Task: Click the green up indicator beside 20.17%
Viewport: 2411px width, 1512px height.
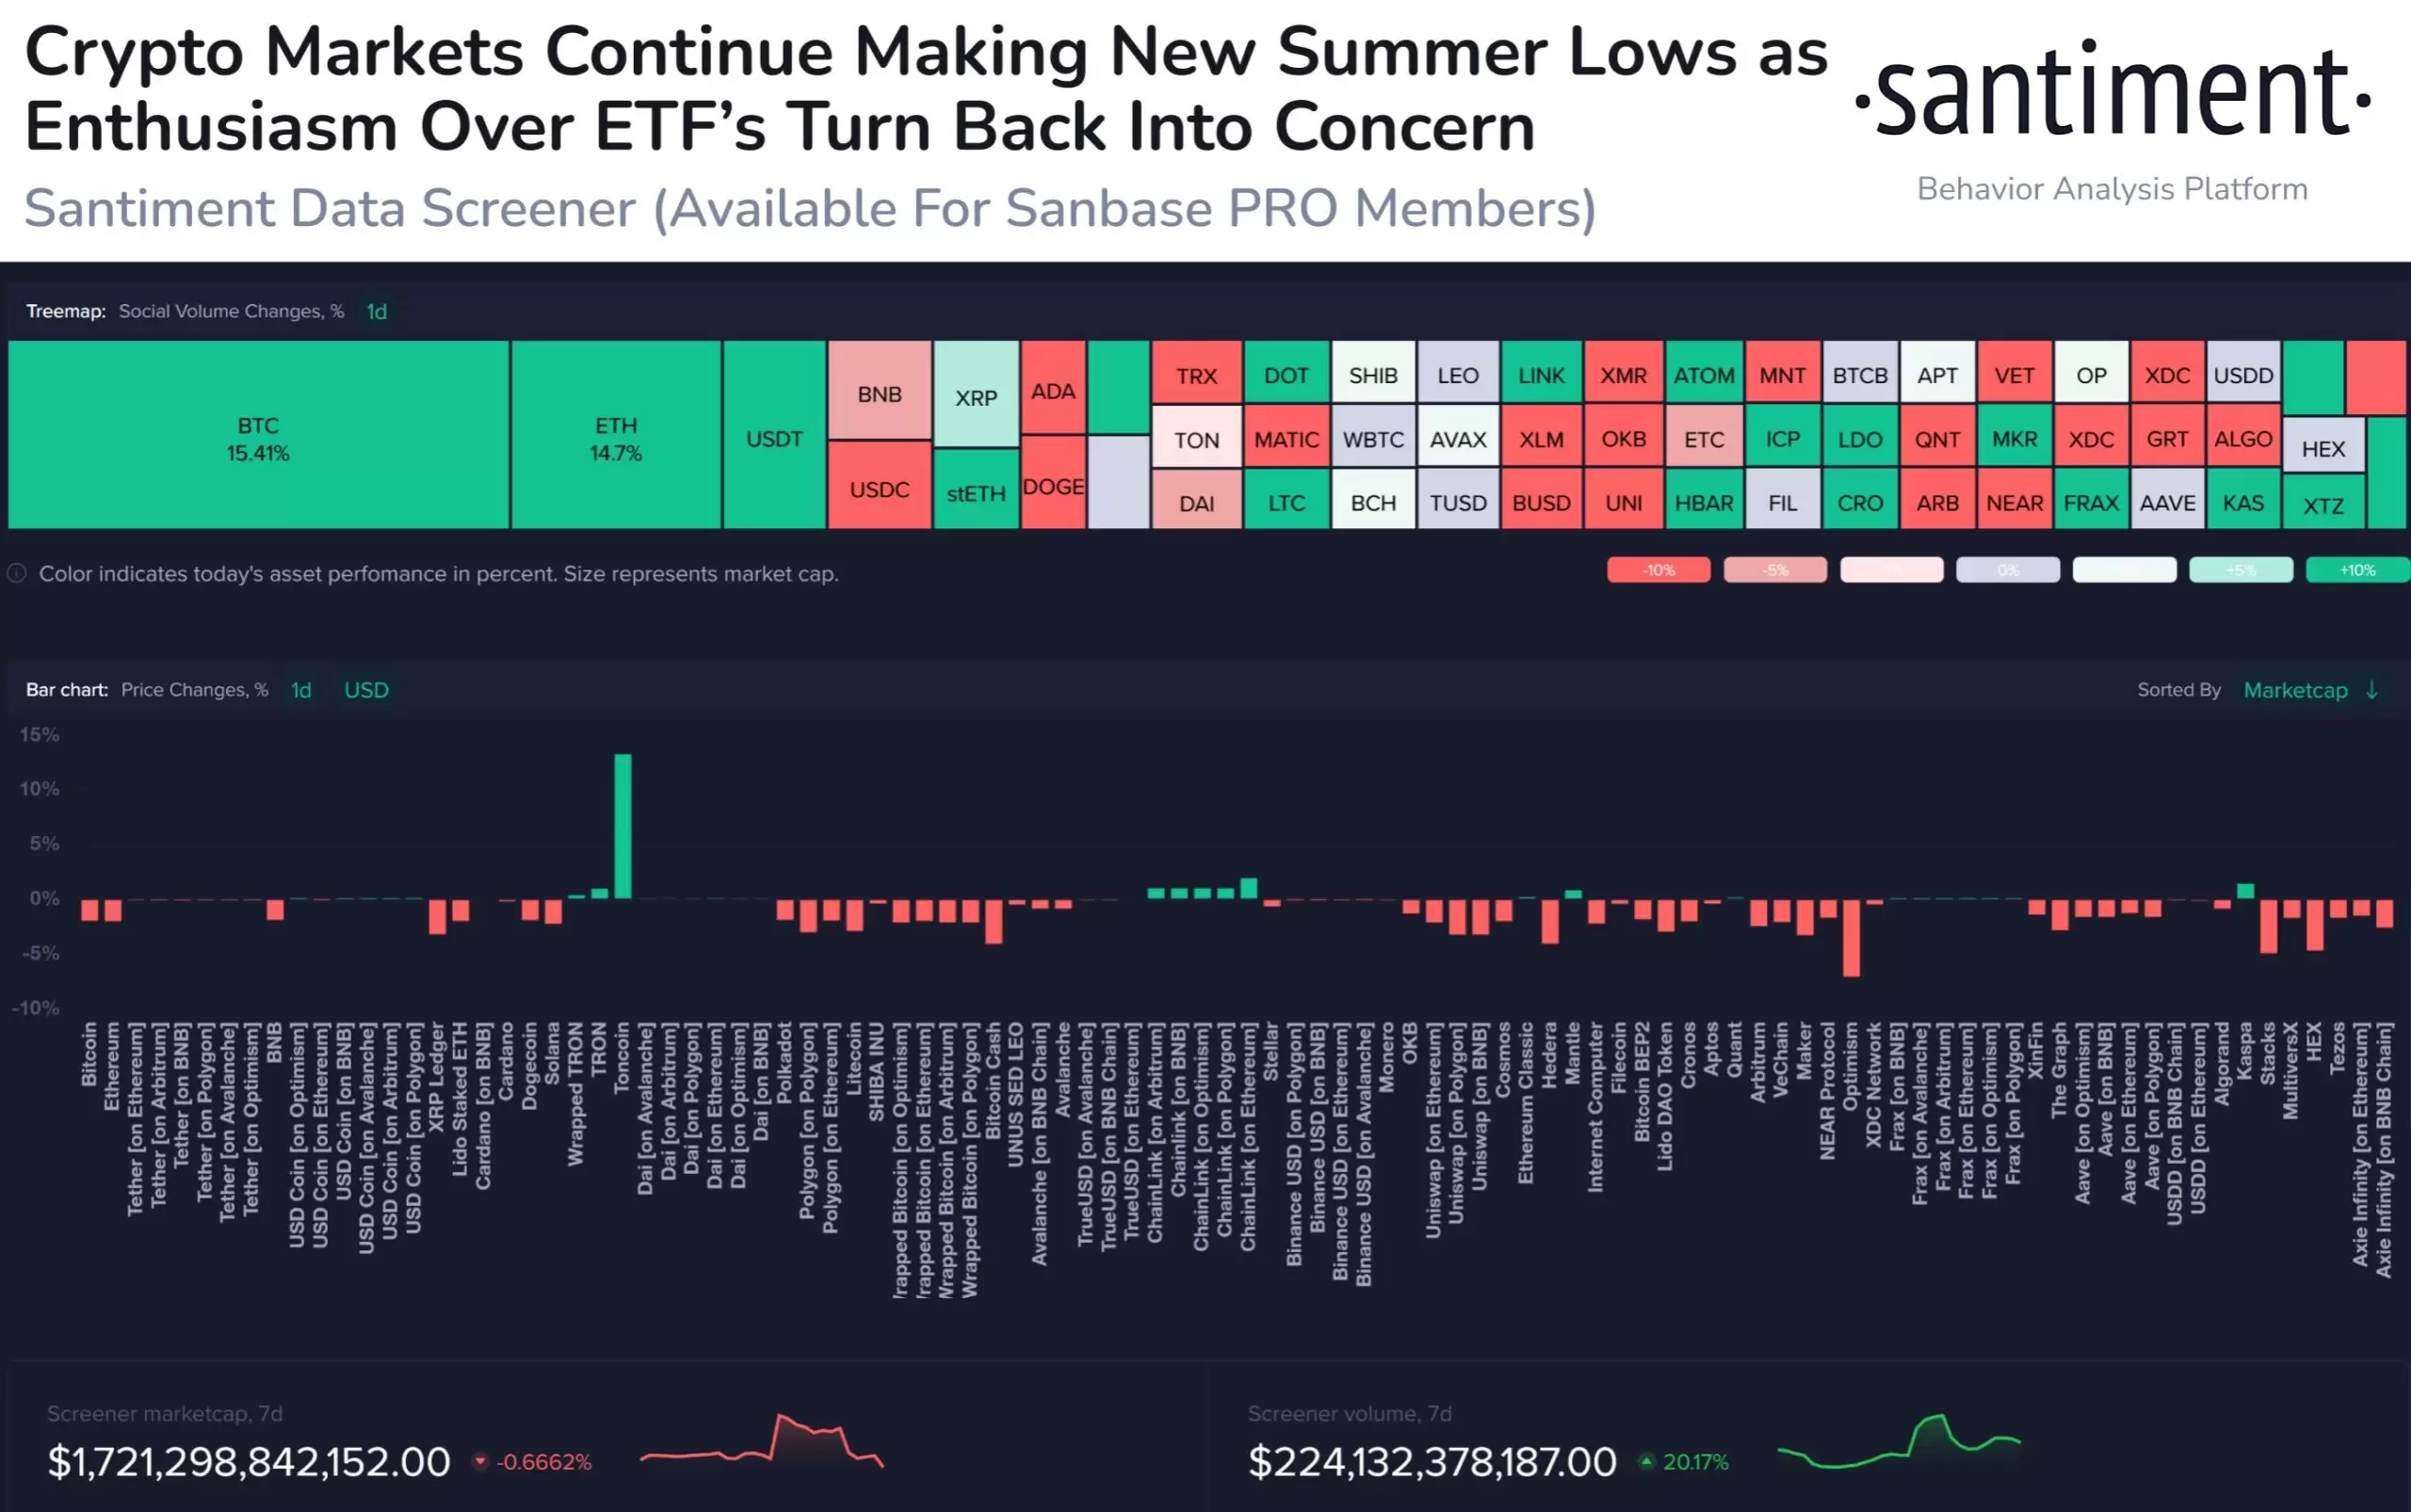Action: (1645, 1461)
